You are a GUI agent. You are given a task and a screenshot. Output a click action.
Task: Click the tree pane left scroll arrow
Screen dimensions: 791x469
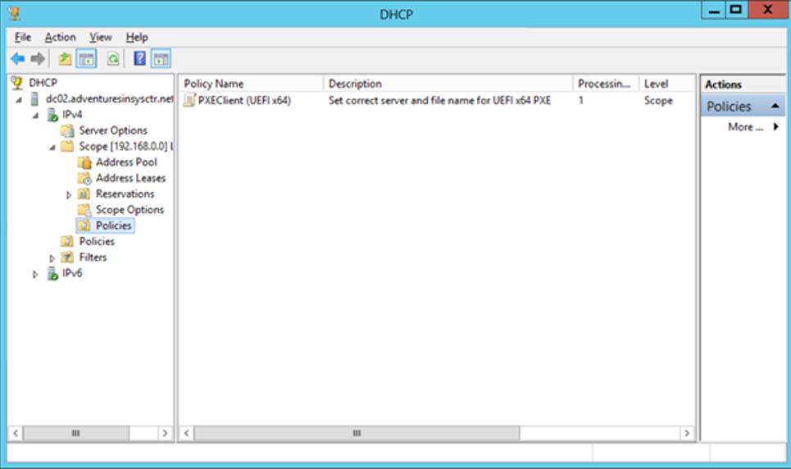[x=16, y=433]
